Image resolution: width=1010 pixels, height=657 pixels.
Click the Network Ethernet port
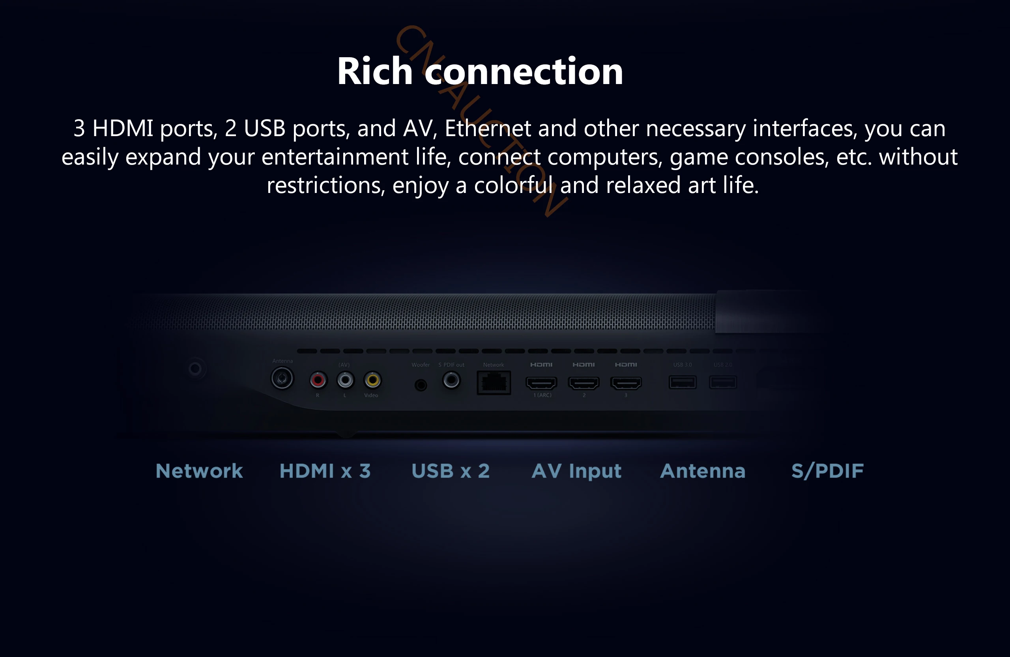click(x=494, y=382)
